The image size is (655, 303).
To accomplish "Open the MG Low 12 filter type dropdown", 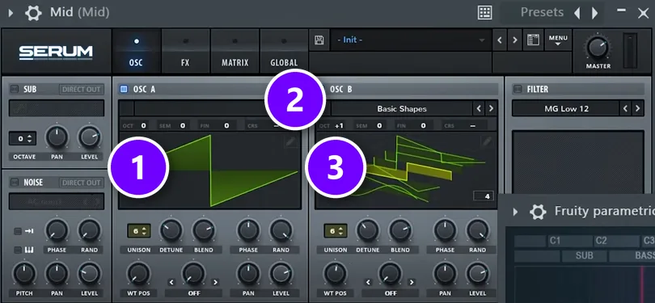I will click(x=566, y=109).
